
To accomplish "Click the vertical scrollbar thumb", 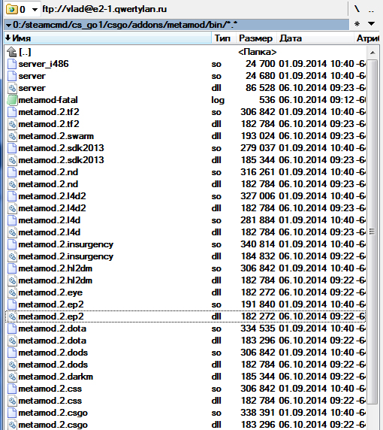I will tap(372, 232).
